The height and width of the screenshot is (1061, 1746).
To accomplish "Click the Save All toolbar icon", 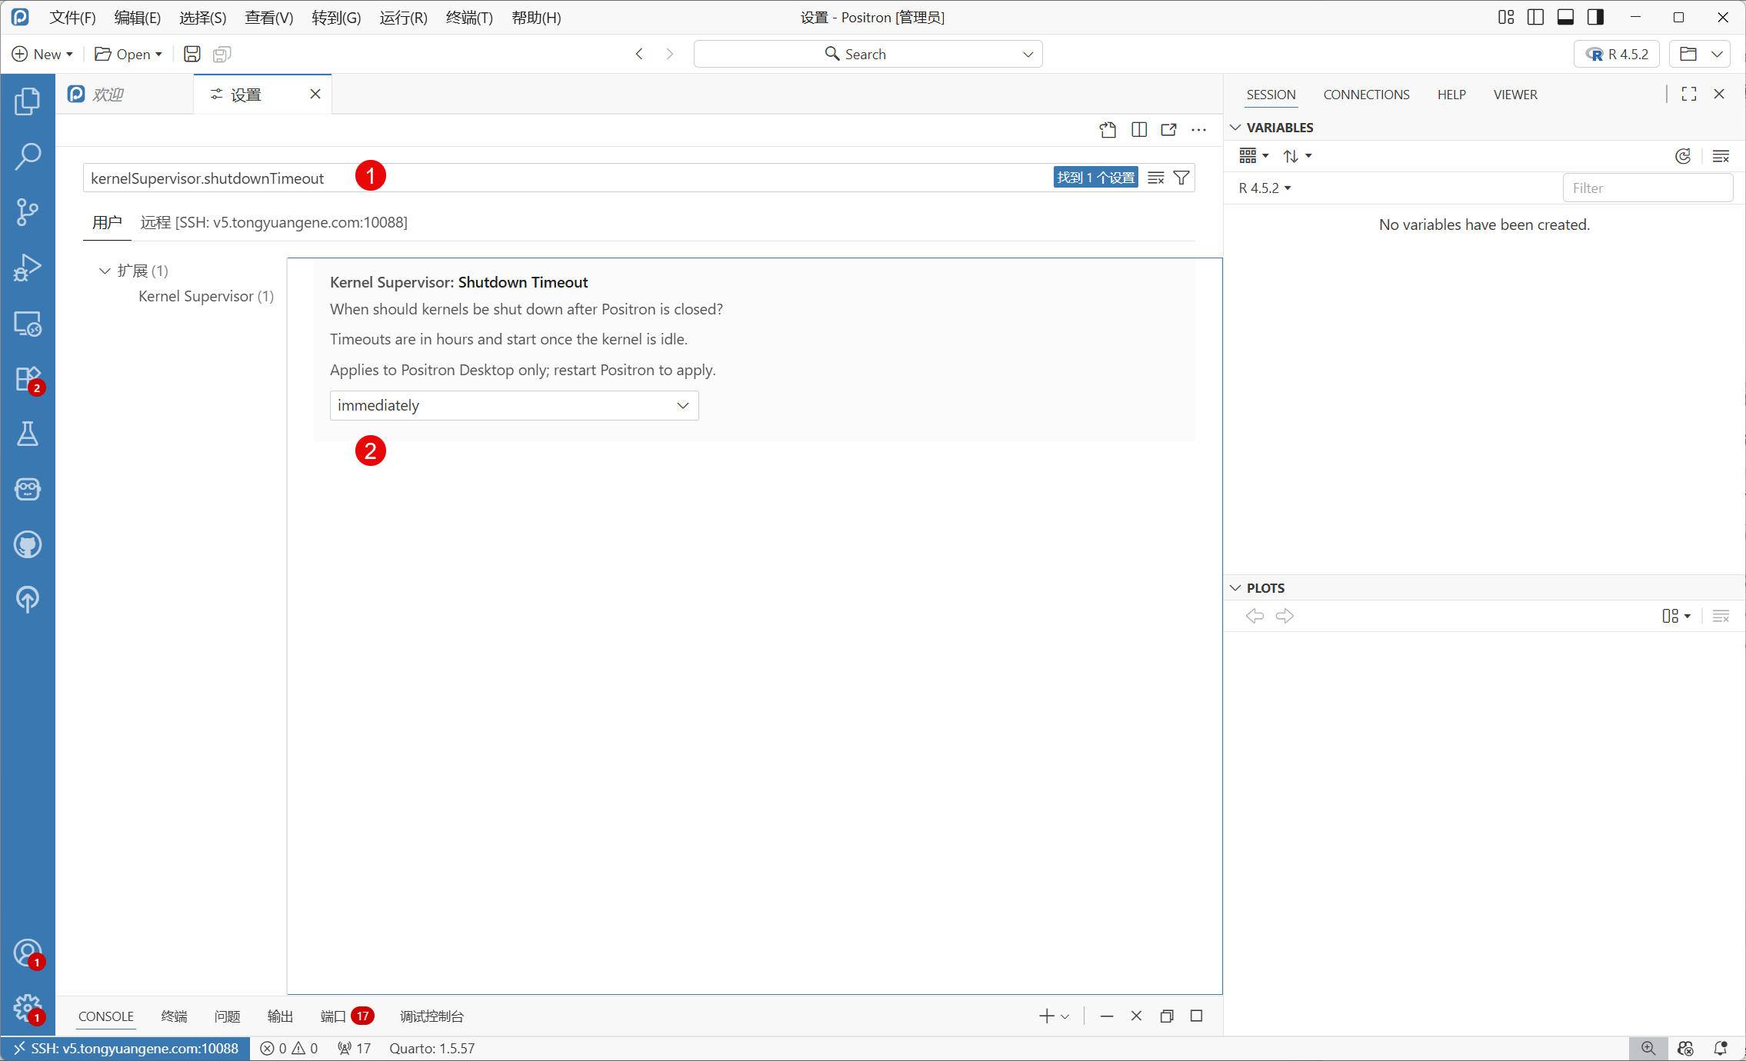I will tap(222, 54).
